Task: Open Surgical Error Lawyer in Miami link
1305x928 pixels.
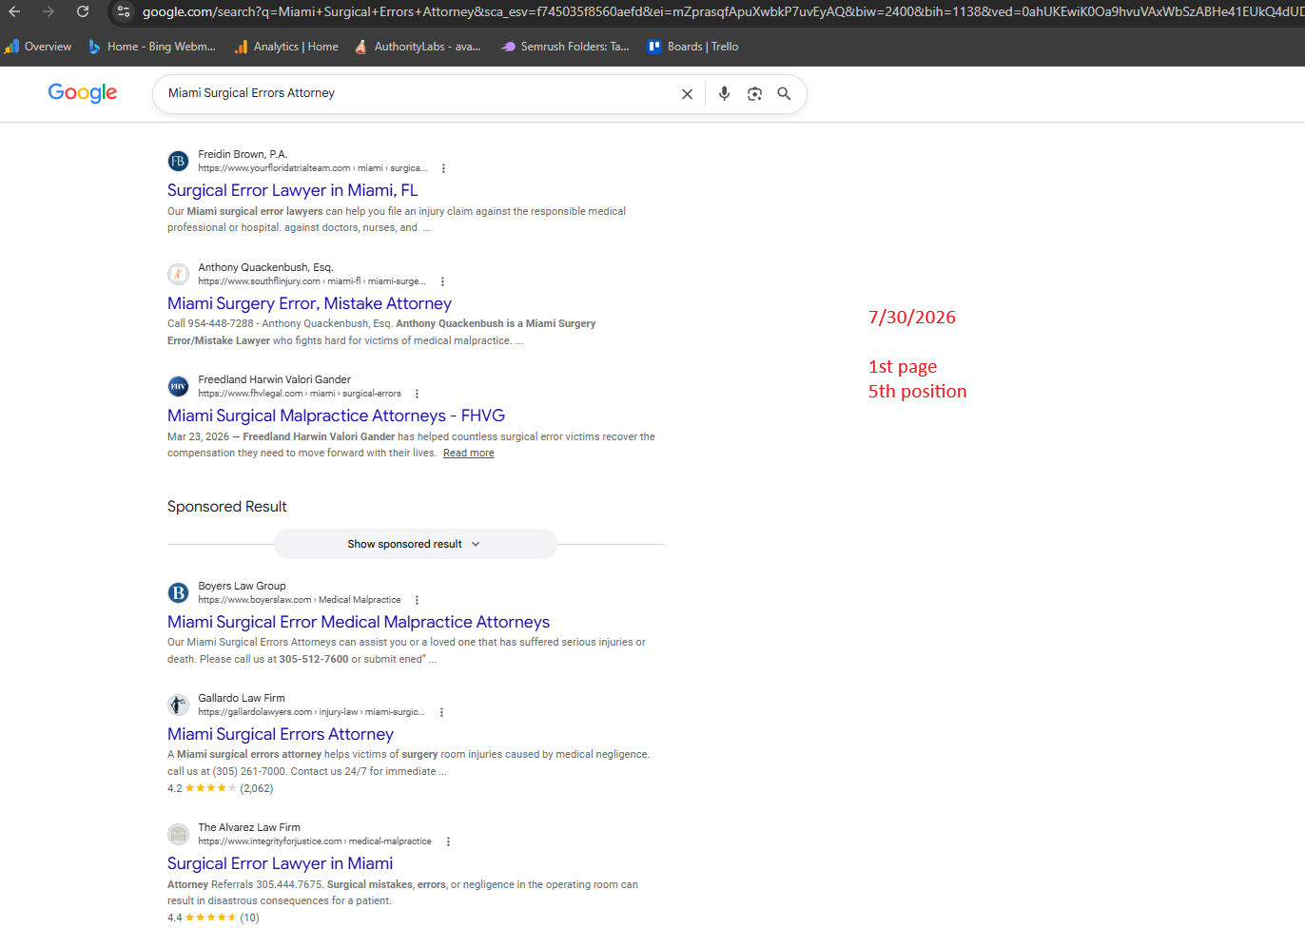Action: [x=280, y=863]
